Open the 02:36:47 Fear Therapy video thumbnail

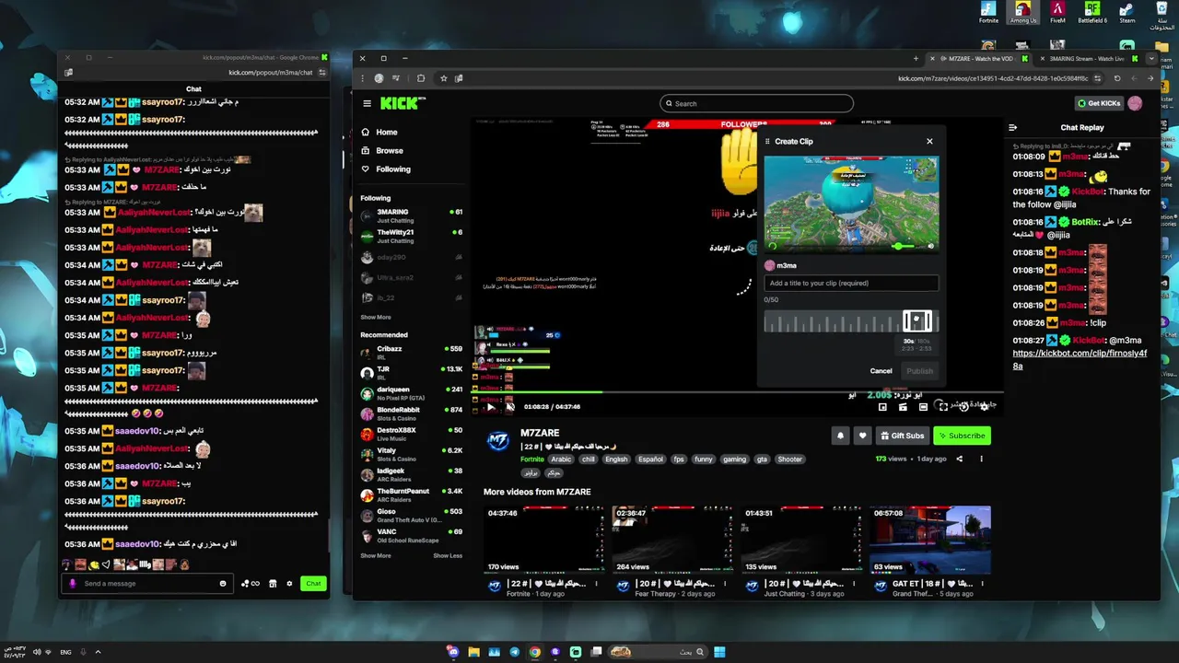[673, 540]
